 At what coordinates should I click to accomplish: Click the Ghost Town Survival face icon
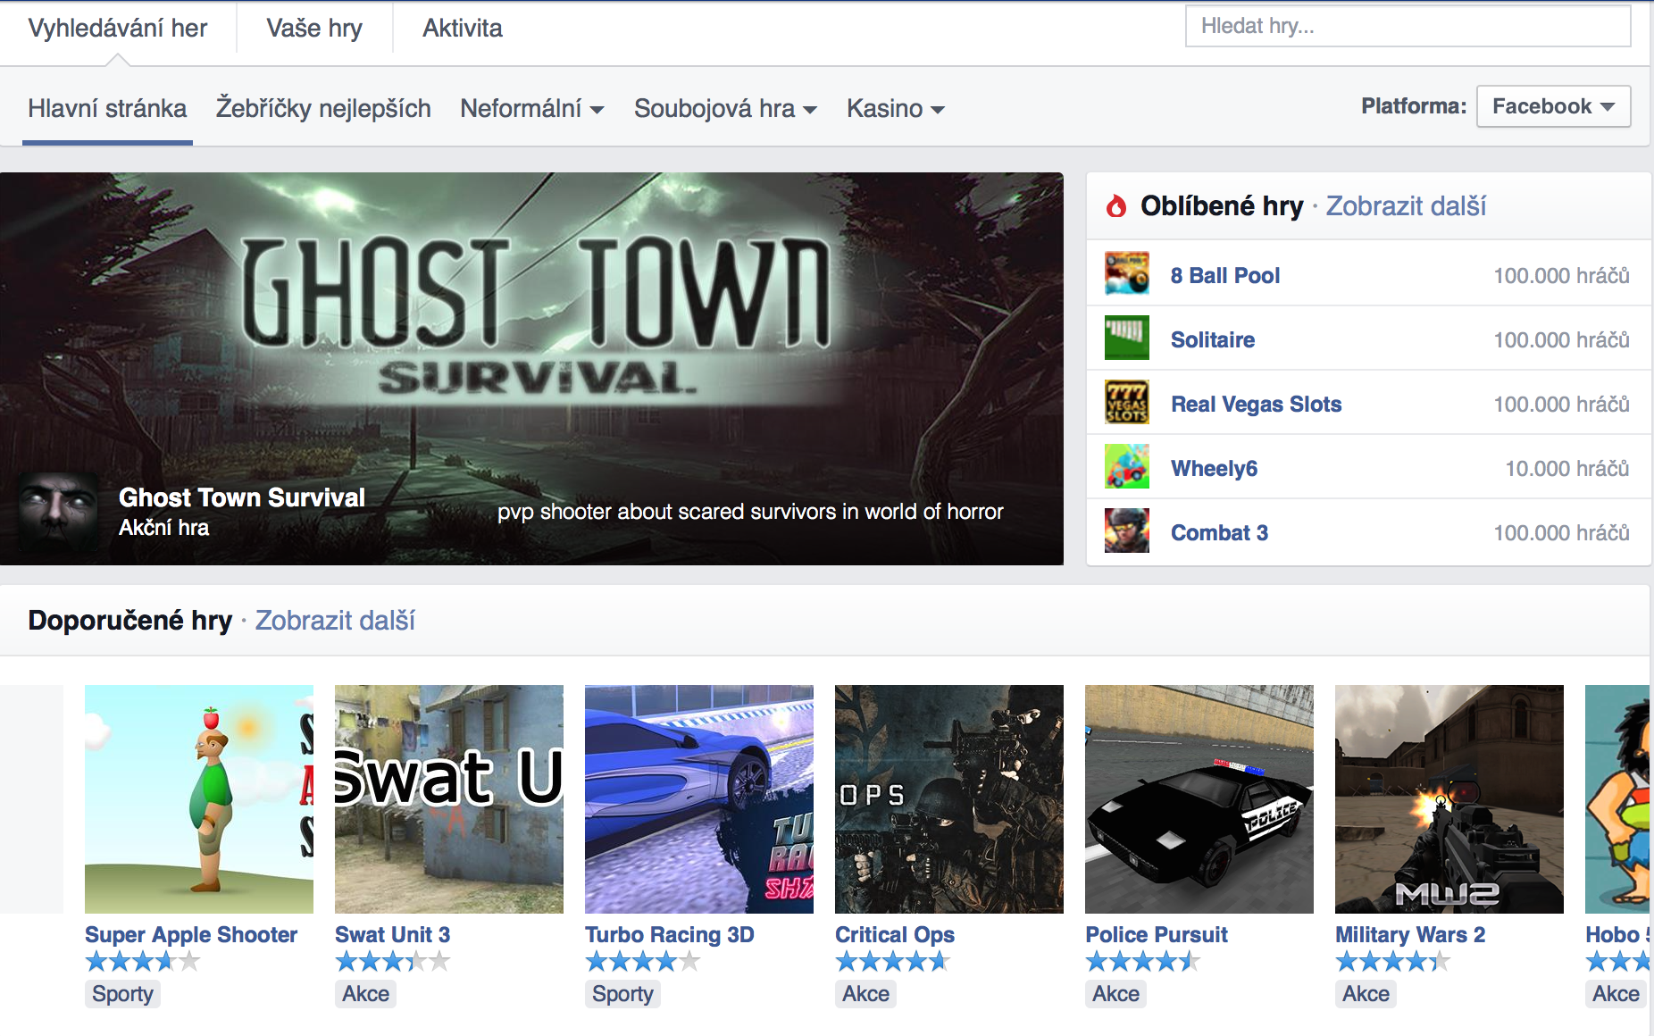click(59, 512)
